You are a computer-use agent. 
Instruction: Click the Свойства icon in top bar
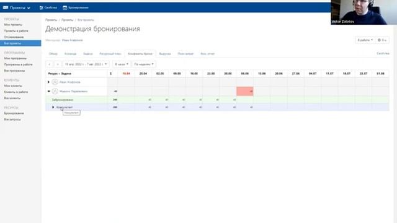tap(42, 7)
